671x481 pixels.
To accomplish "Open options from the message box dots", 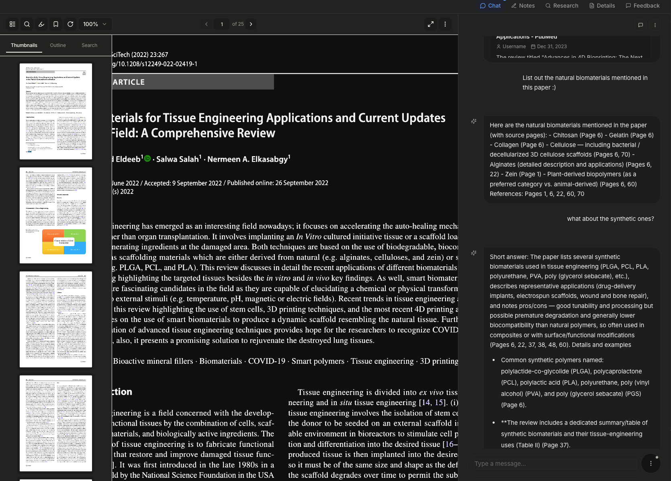I will [651, 463].
